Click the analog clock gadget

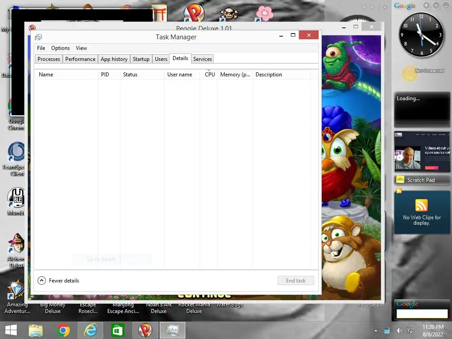(421, 35)
